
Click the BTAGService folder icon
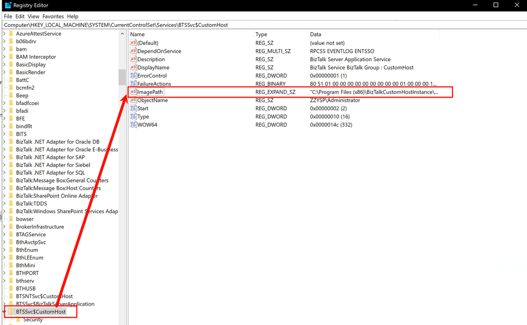11,235
